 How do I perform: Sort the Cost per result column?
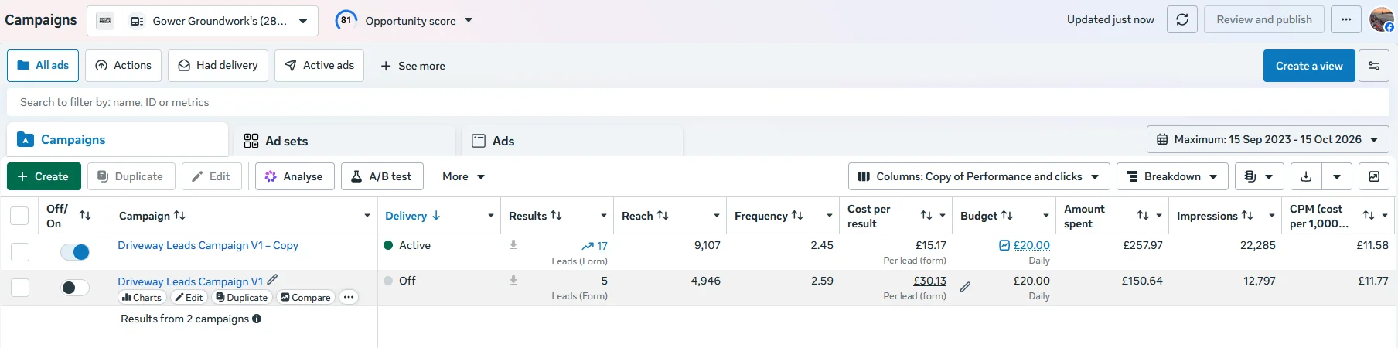coord(926,215)
